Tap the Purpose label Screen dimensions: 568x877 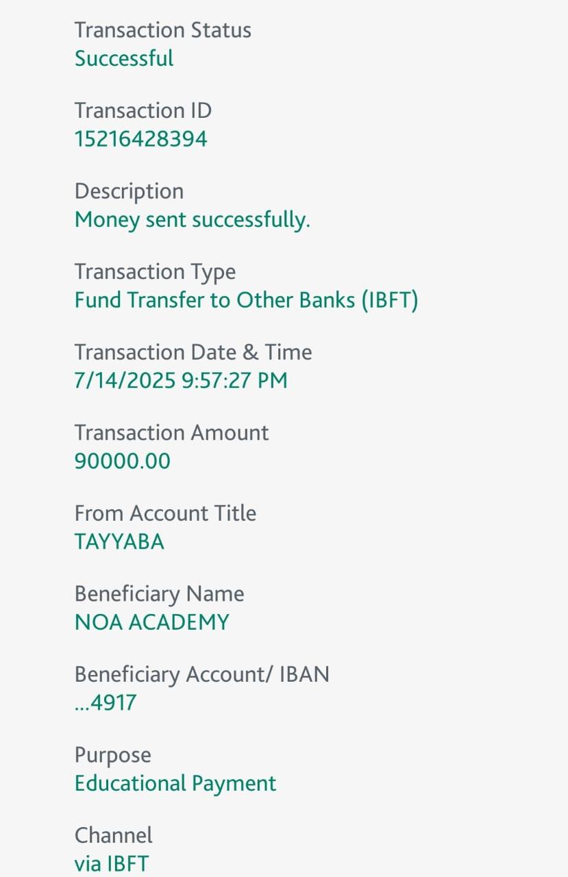112,755
